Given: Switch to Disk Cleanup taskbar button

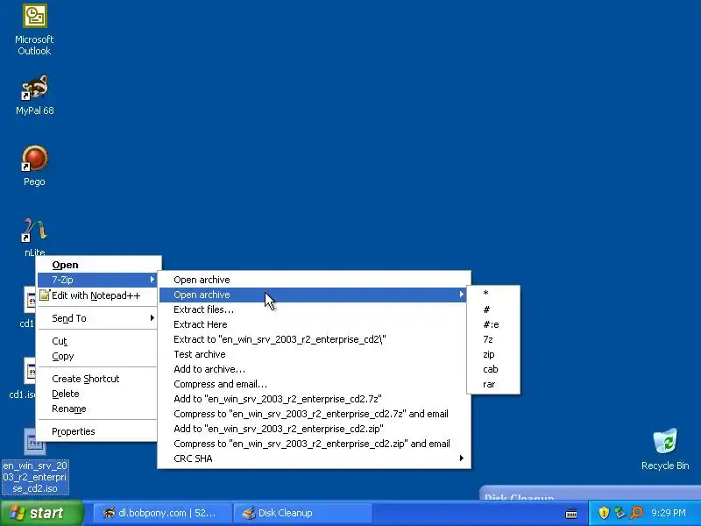Looking at the screenshot, I should (302, 513).
